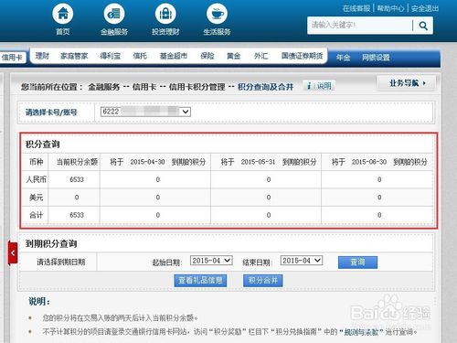Click the 请选择到期日期 label

tap(60, 262)
